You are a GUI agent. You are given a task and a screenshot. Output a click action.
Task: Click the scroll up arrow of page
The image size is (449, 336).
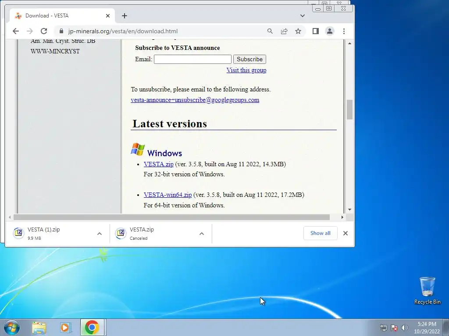click(x=349, y=43)
